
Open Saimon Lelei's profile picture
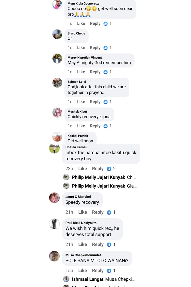[x=57, y=83]
